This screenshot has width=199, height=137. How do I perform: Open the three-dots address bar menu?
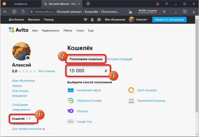coord(176,12)
